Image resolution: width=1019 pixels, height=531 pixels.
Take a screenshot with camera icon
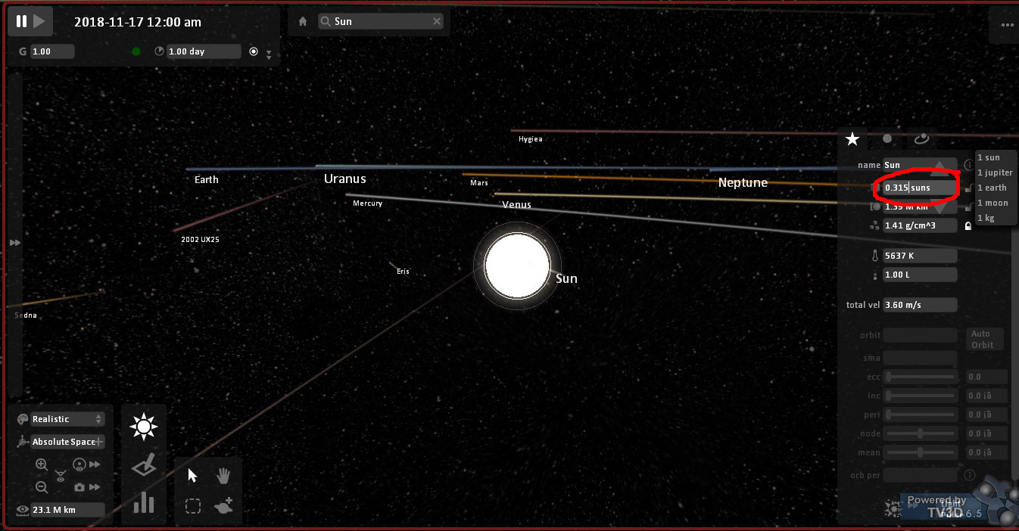pos(79,488)
